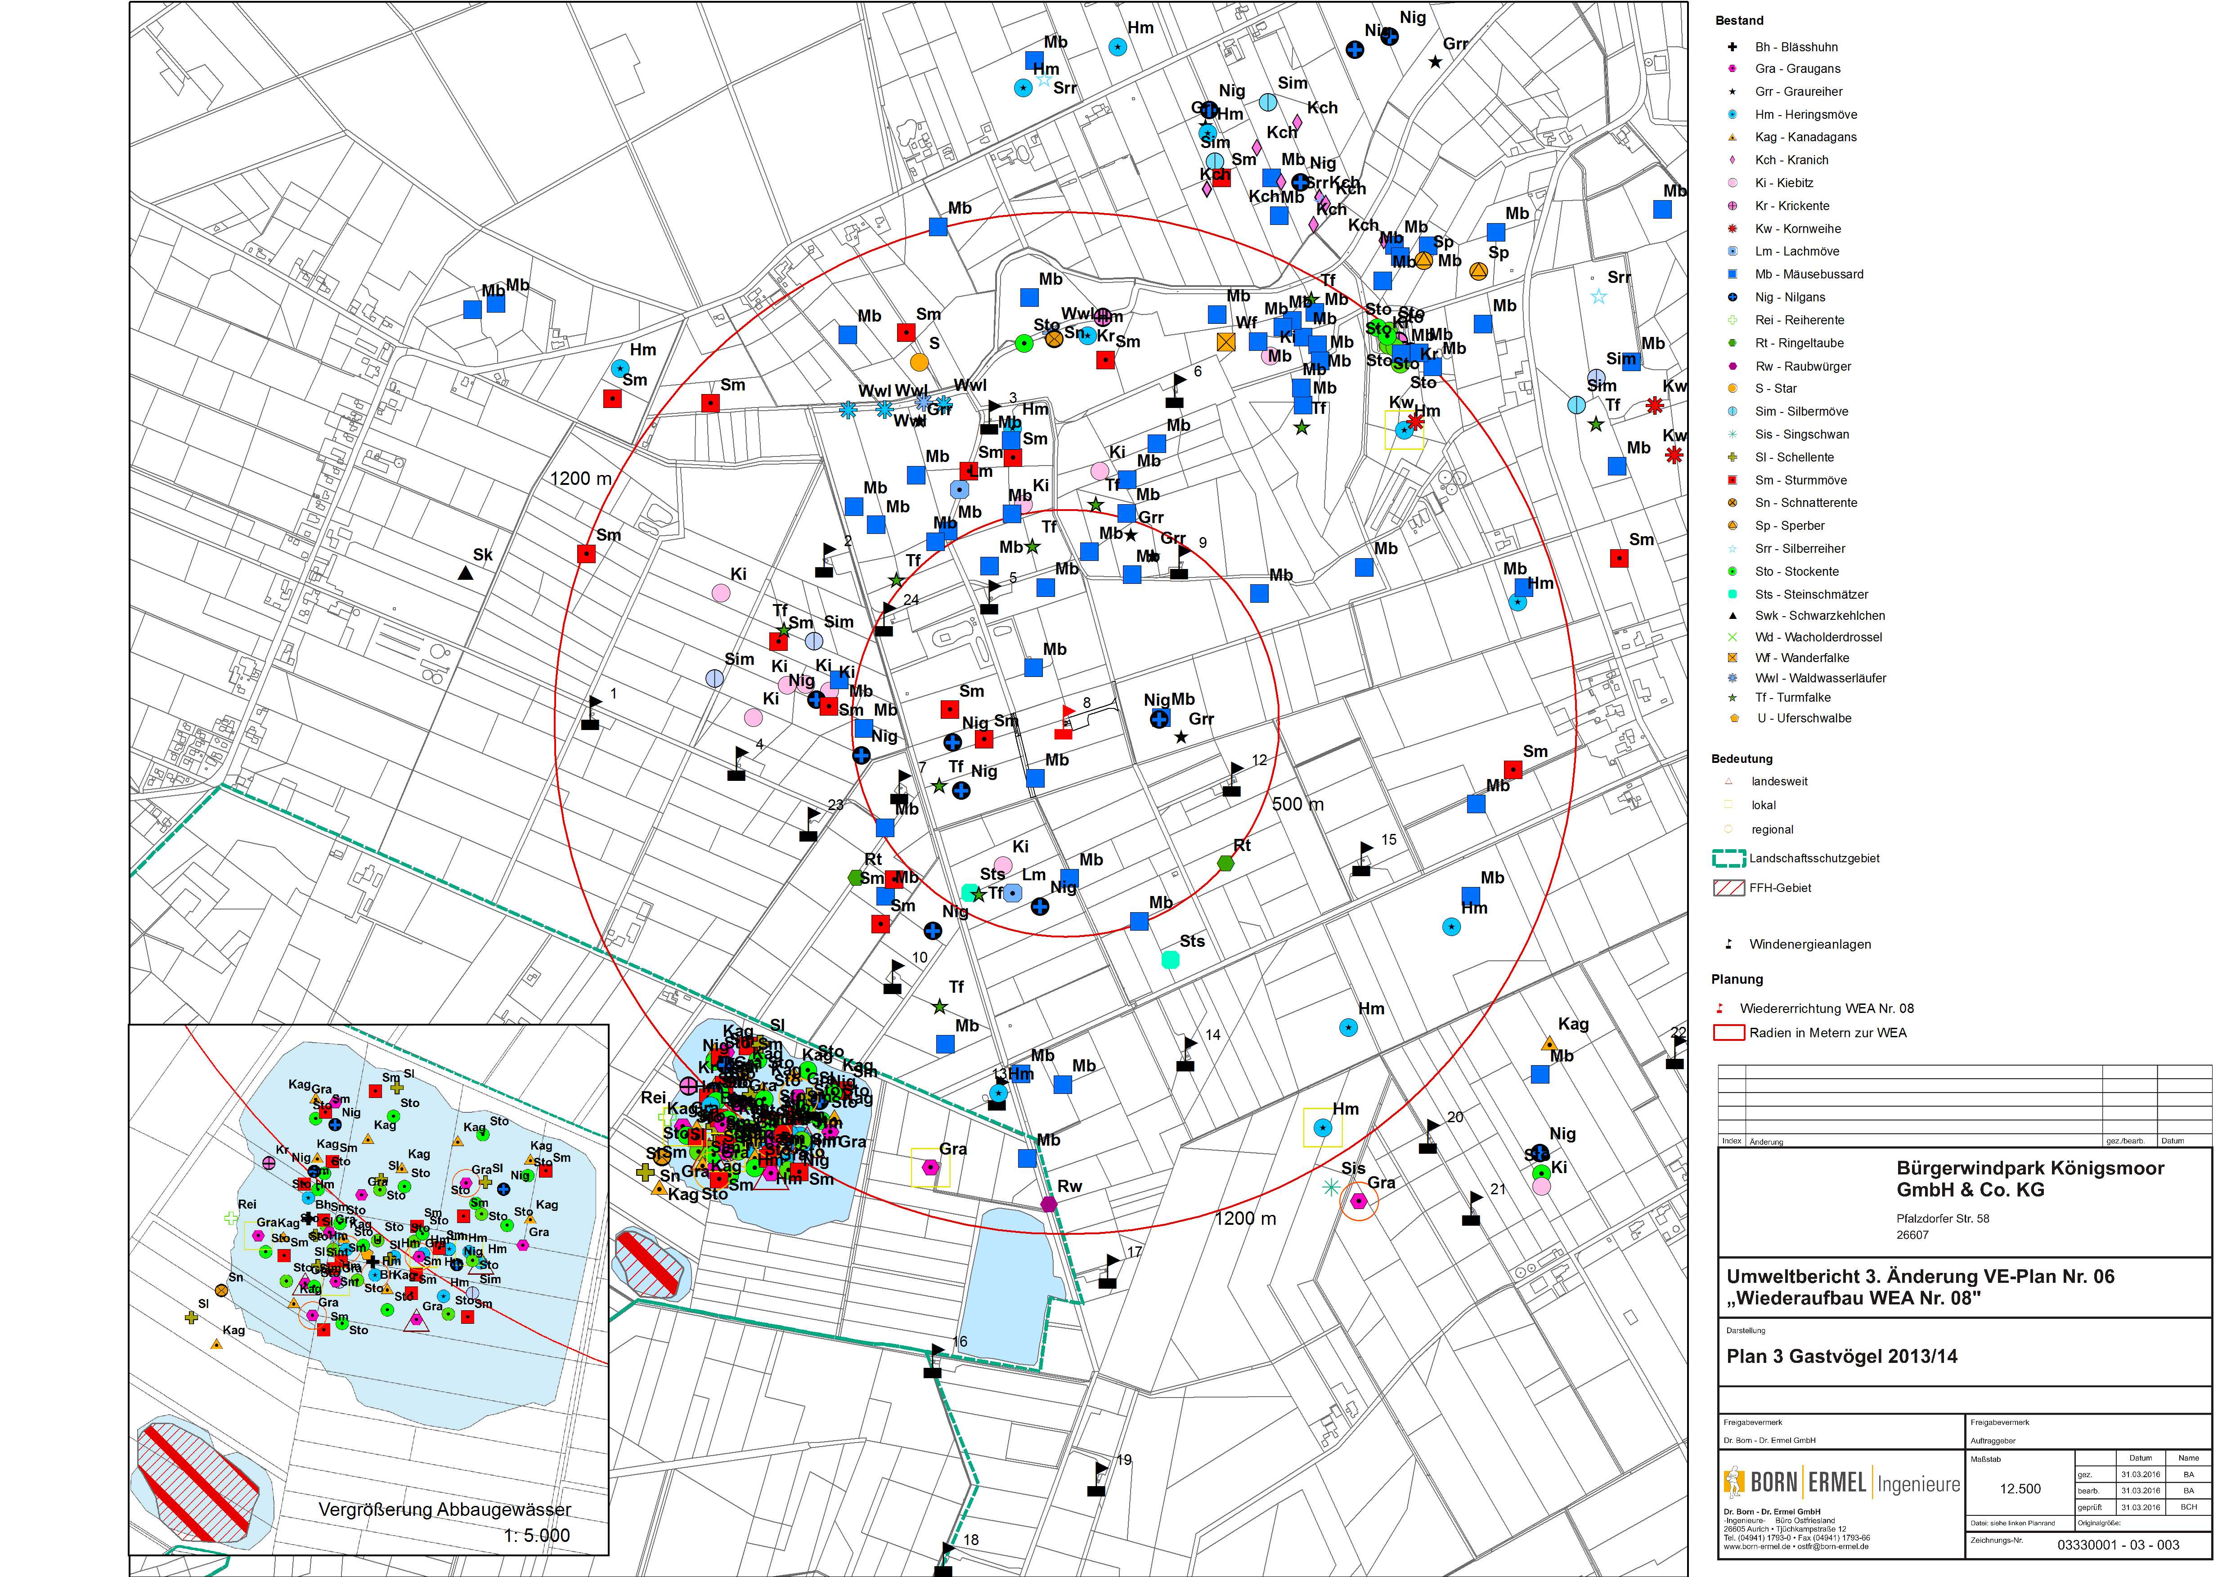Click the Vergrößerung Abbaugewässer inset caption
Screen dimensions: 2231x1577
pyautogui.click(x=444, y=1509)
